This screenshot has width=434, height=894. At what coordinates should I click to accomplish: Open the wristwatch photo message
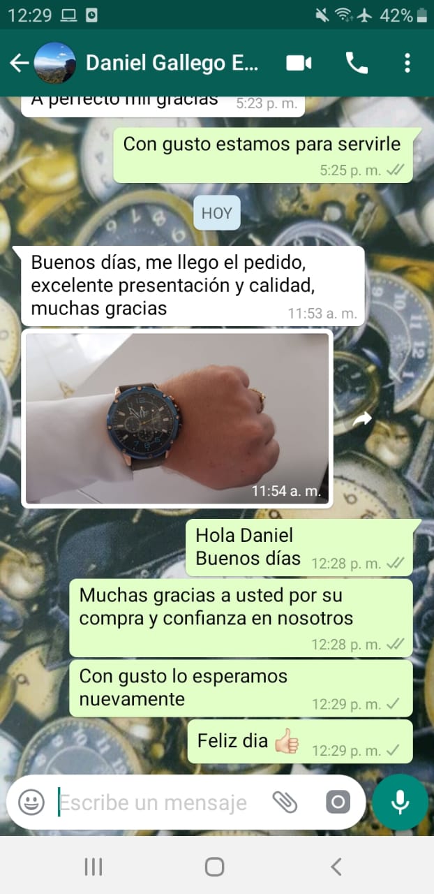177,418
